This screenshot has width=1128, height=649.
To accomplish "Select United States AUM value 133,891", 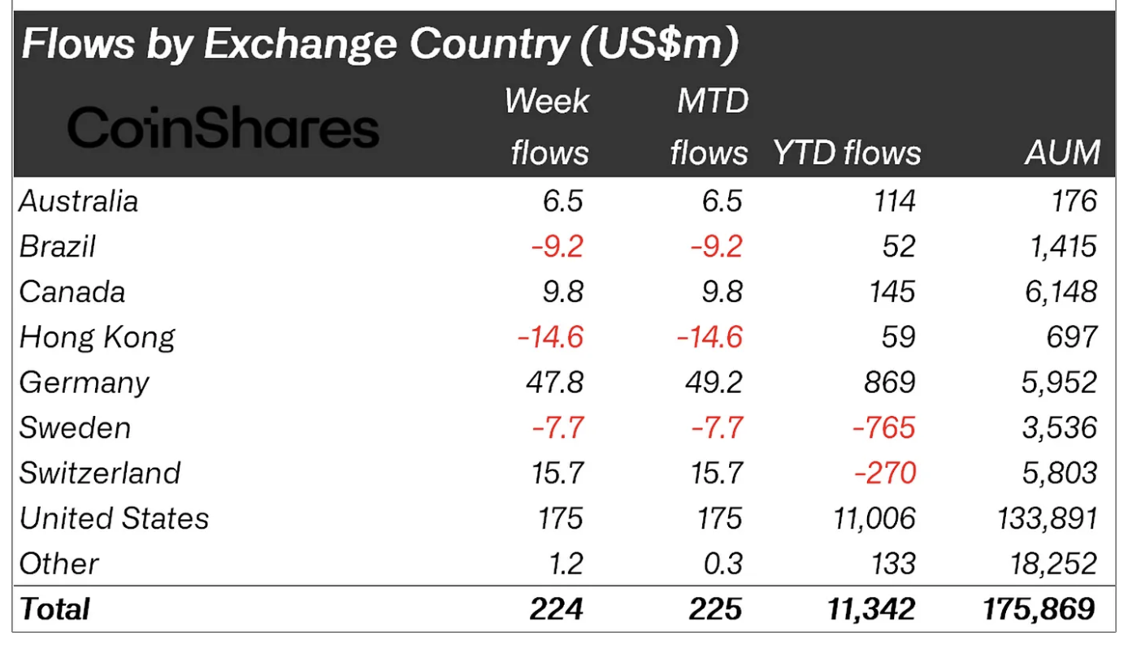I will point(1047,518).
